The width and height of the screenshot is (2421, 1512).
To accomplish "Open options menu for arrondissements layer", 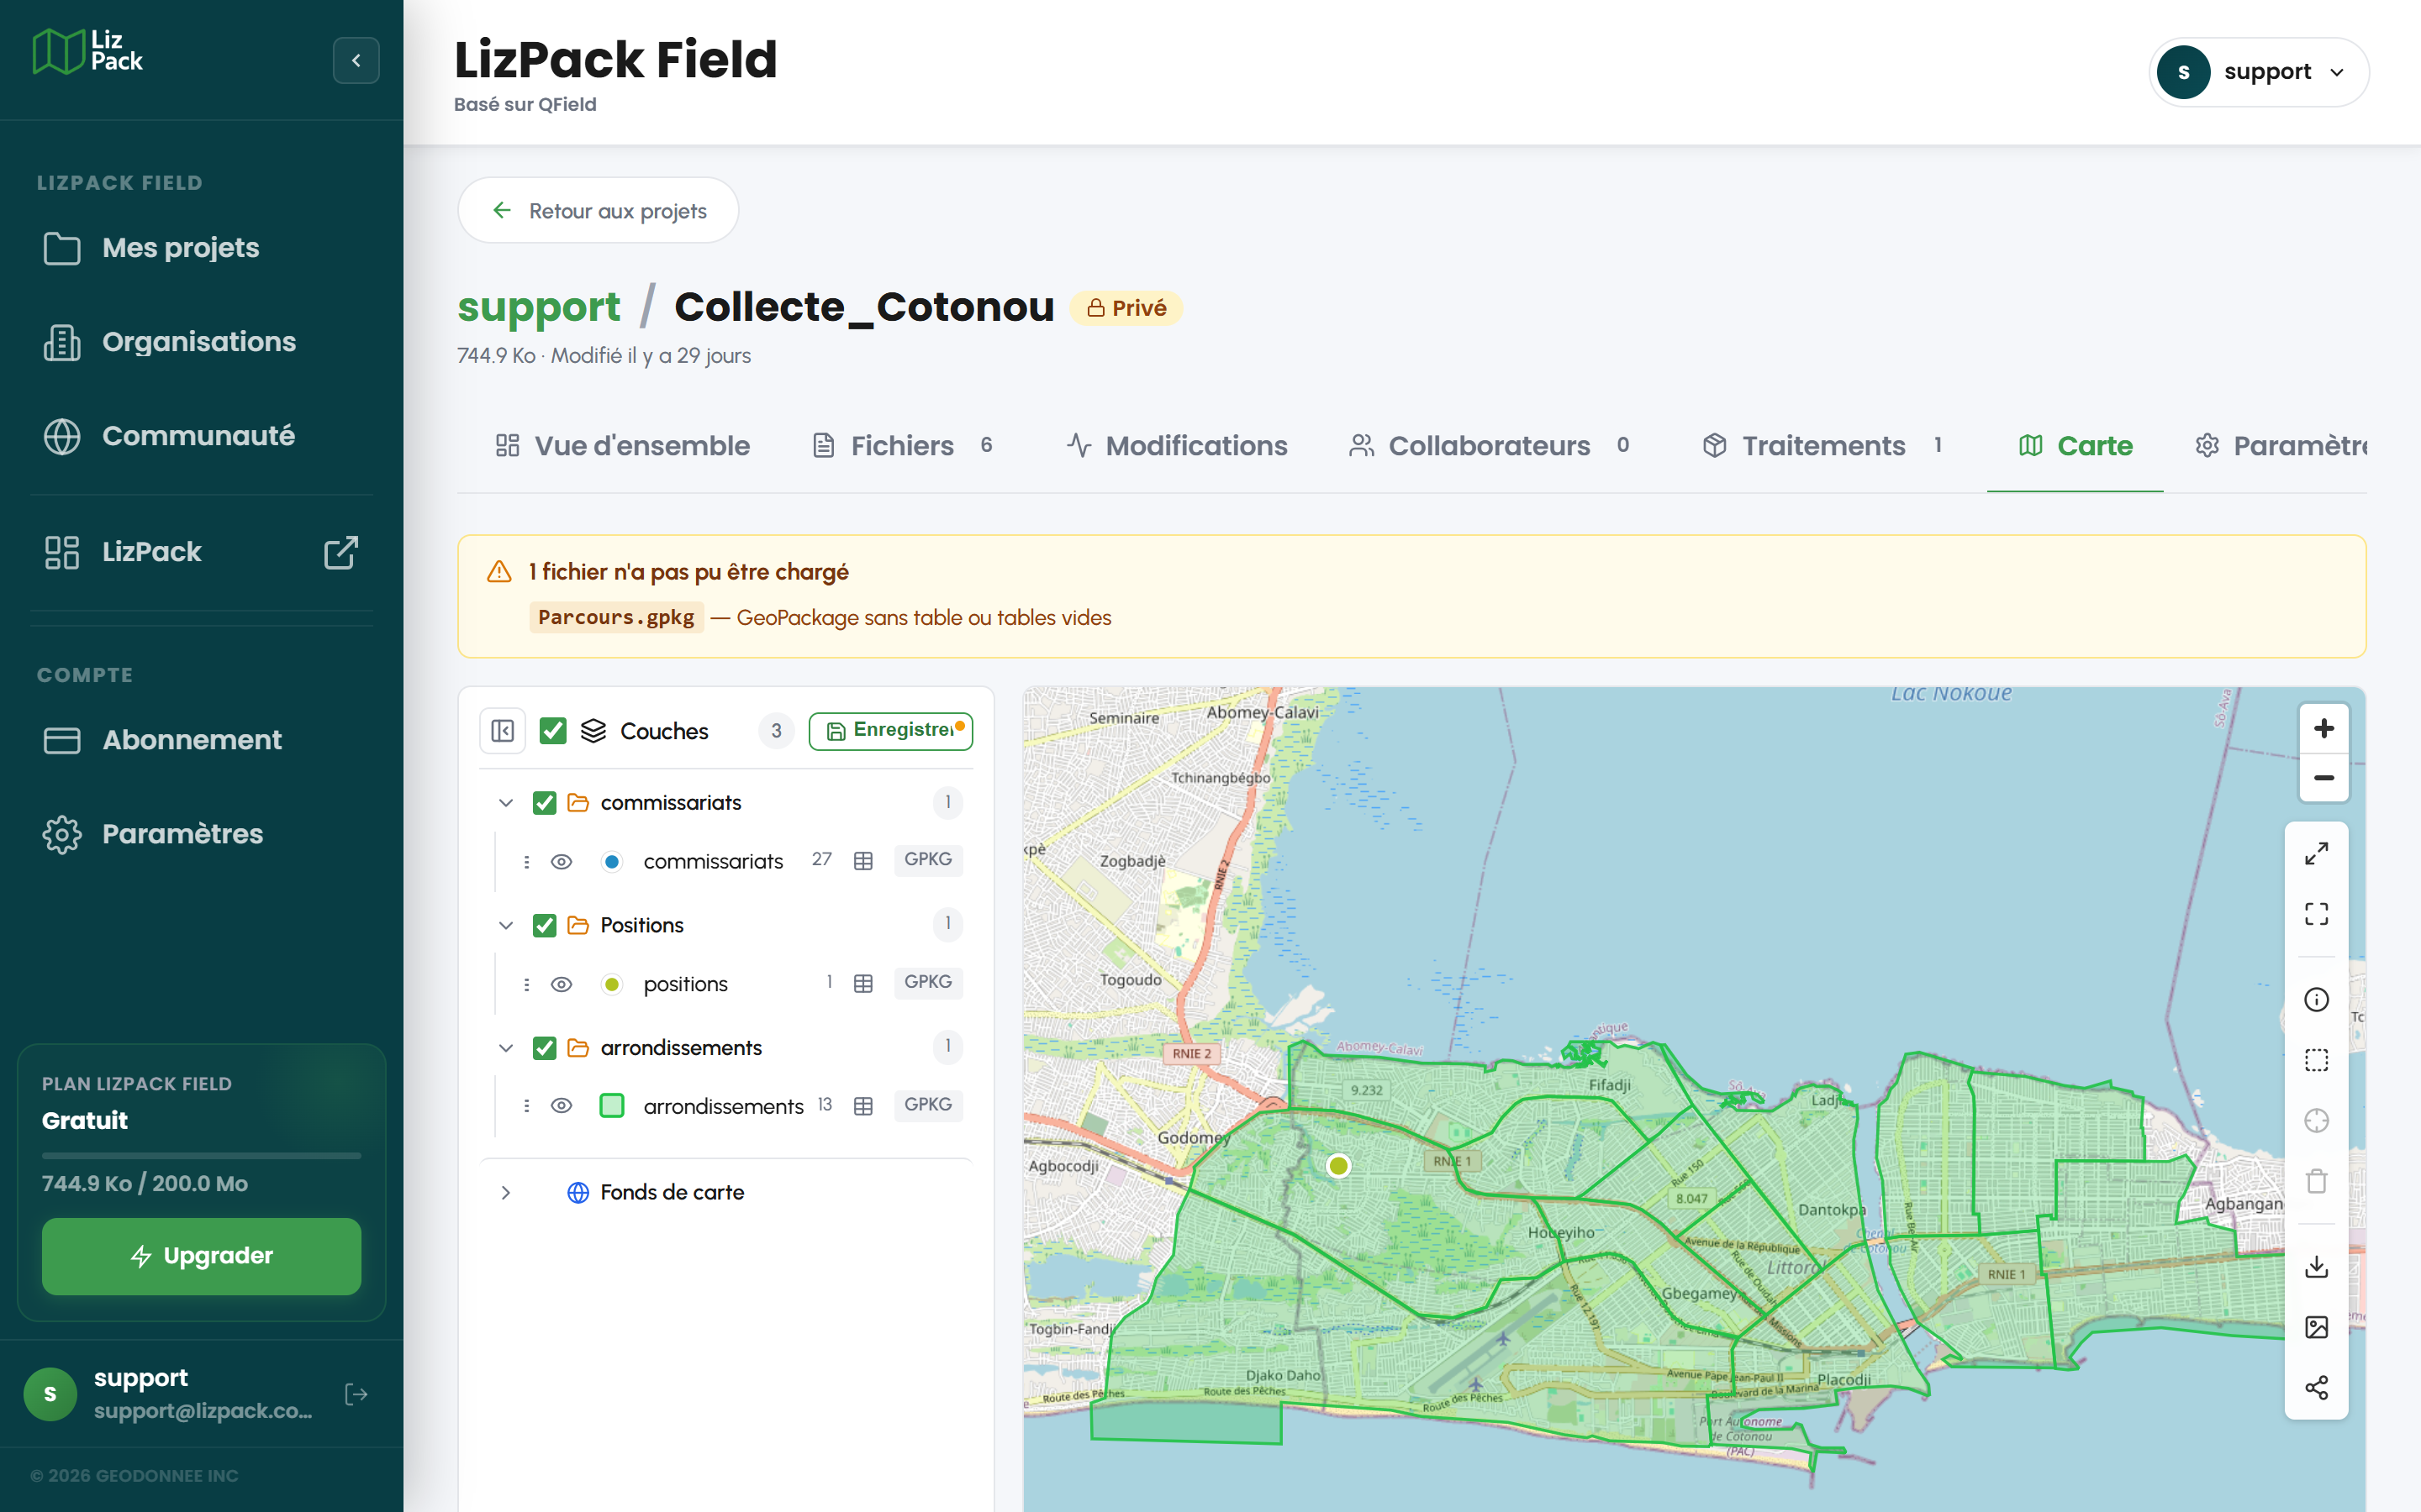I will (x=526, y=1106).
